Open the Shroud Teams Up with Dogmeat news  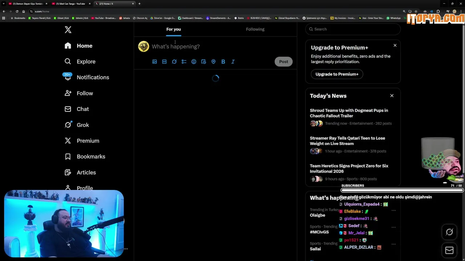coord(353,117)
